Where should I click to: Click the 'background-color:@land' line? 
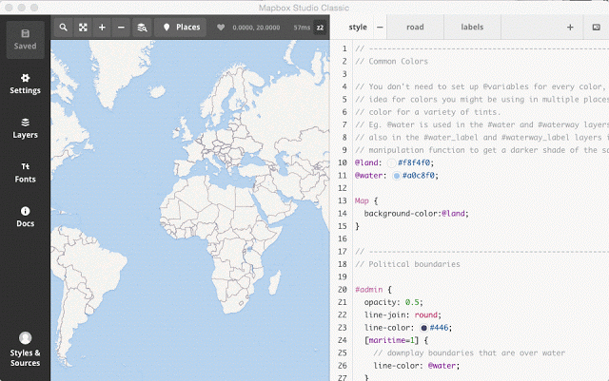click(417, 214)
